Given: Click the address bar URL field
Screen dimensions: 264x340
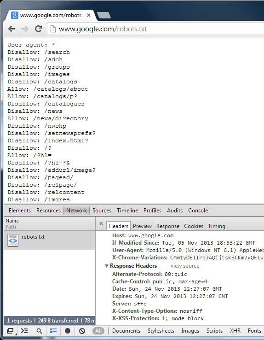Looking at the screenshot, I should pos(155,29).
